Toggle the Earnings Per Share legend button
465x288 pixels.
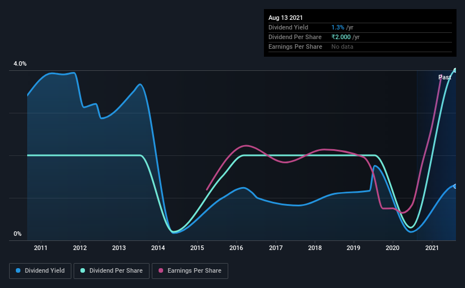190,271
